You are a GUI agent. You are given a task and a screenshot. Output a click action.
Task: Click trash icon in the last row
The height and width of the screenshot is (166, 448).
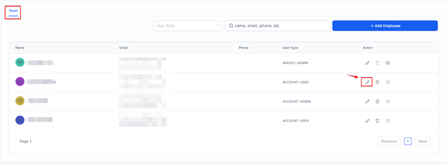377,121
